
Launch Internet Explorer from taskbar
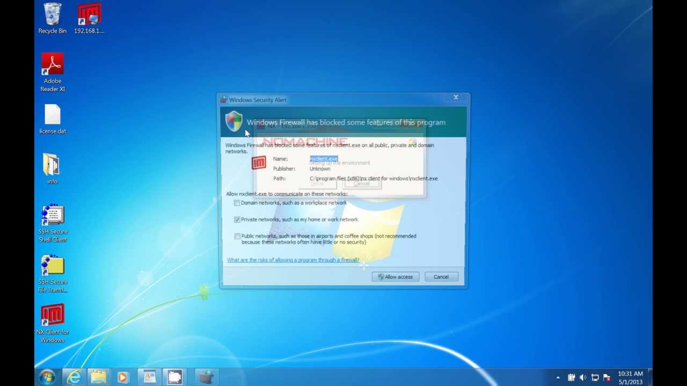74,377
